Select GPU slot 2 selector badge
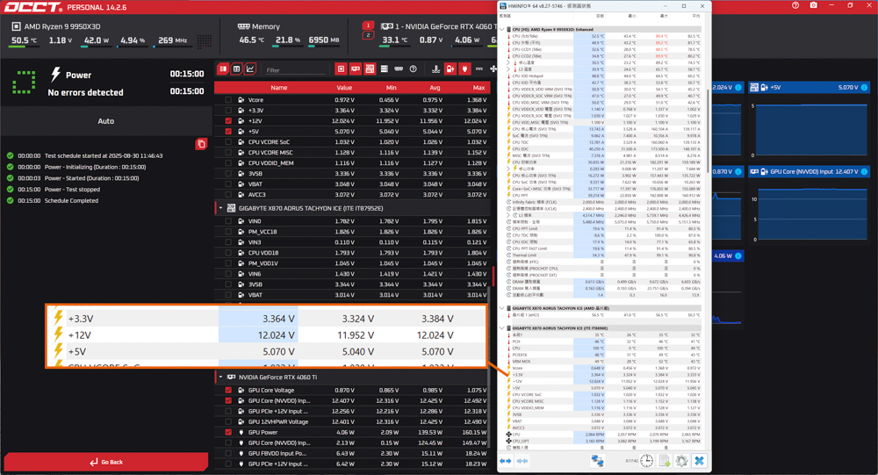Viewport: 878px width, 475px height. (x=368, y=35)
